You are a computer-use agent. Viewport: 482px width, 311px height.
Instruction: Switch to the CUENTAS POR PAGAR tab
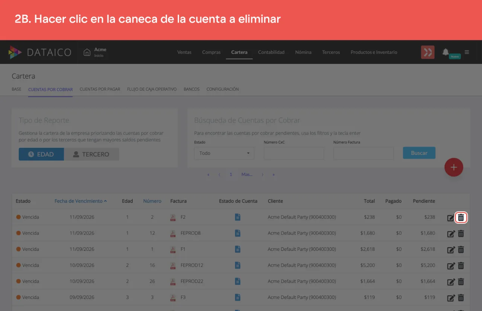100,90
